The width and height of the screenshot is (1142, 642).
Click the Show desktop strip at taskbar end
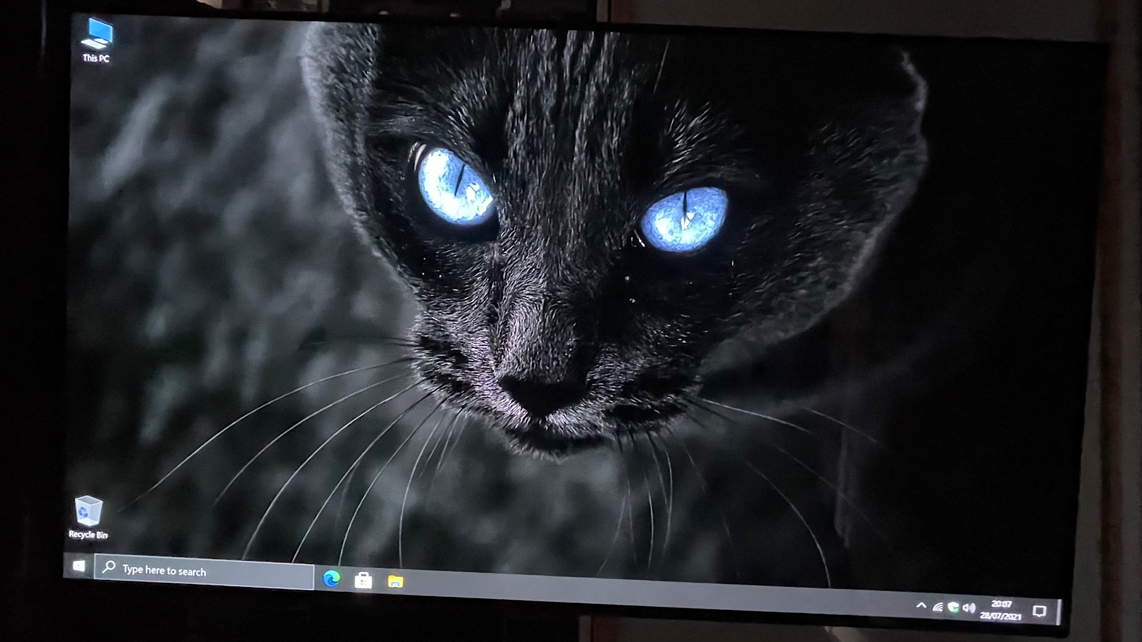click(1059, 612)
